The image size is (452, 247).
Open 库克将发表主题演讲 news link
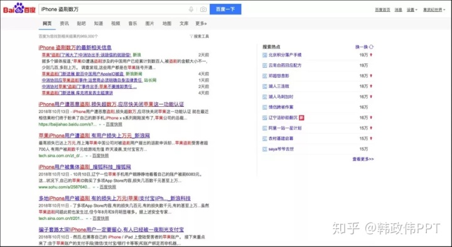pos(77,93)
